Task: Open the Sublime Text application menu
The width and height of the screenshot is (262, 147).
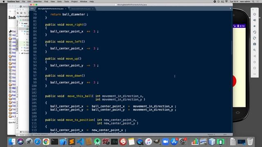Action: 14,2
